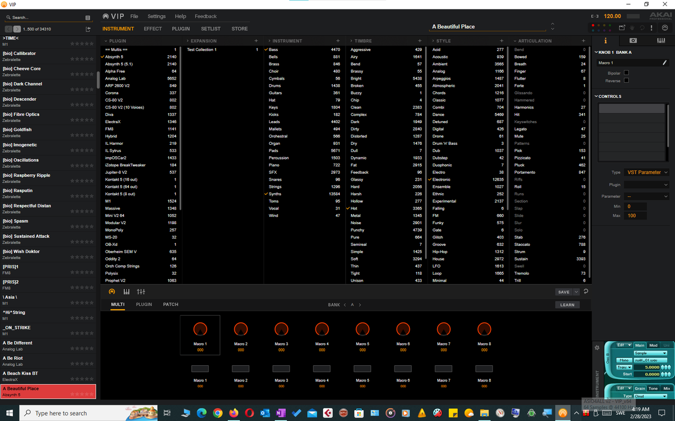The width and height of the screenshot is (675, 421).
Task: Toggle the Macro 1 switch button
Action: click(200, 369)
